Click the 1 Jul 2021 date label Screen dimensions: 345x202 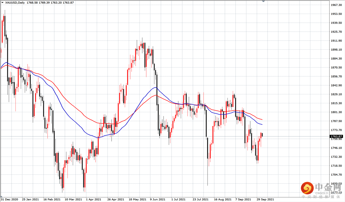[179, 199]
